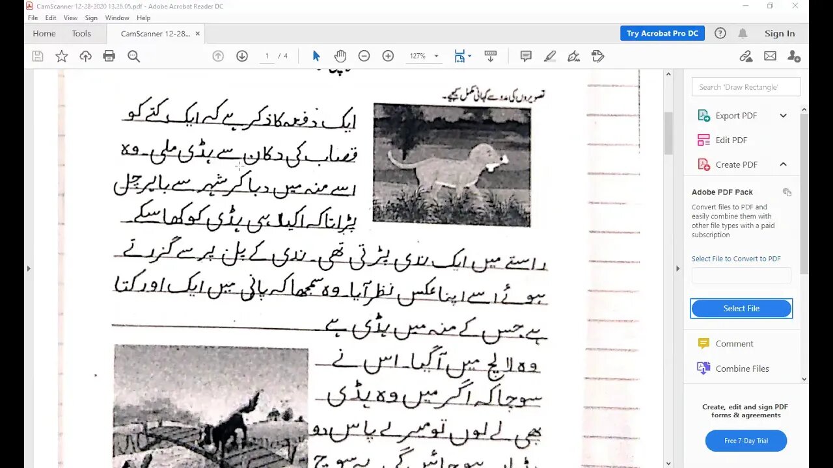Click the tools pane scrollbar thumb
833x468 pixels.
804,195
